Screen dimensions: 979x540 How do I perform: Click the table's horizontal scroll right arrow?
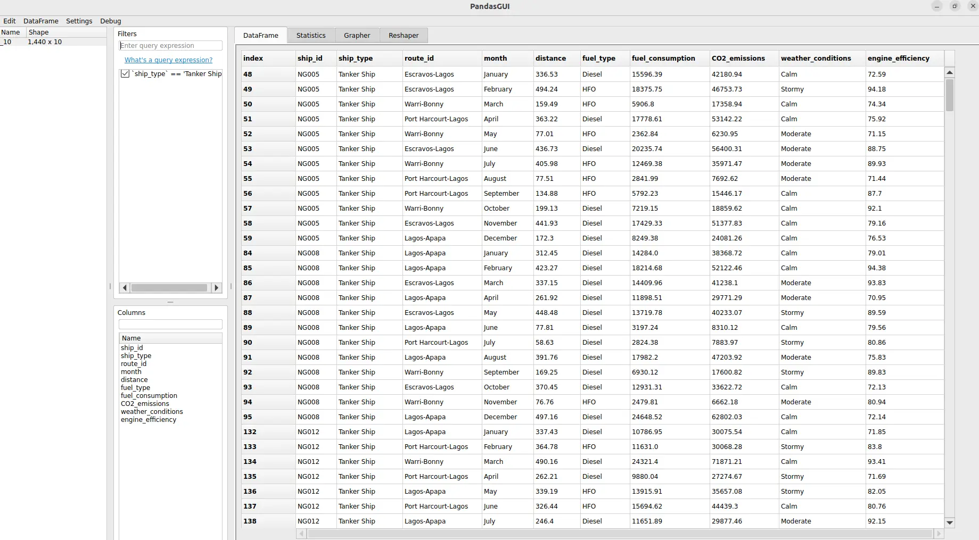coord(939,534)
